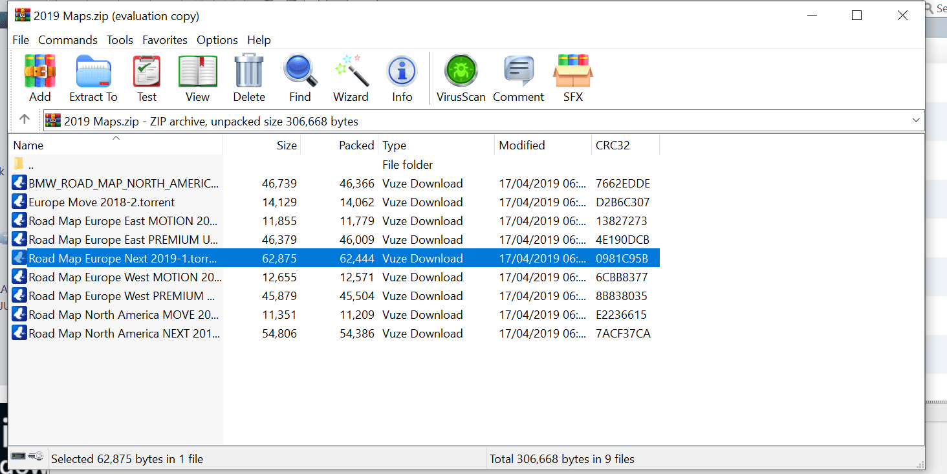Click the Road Map Europe West MOTION file icon
Viewport: 947px width, 474px height.
coord(19,277)
